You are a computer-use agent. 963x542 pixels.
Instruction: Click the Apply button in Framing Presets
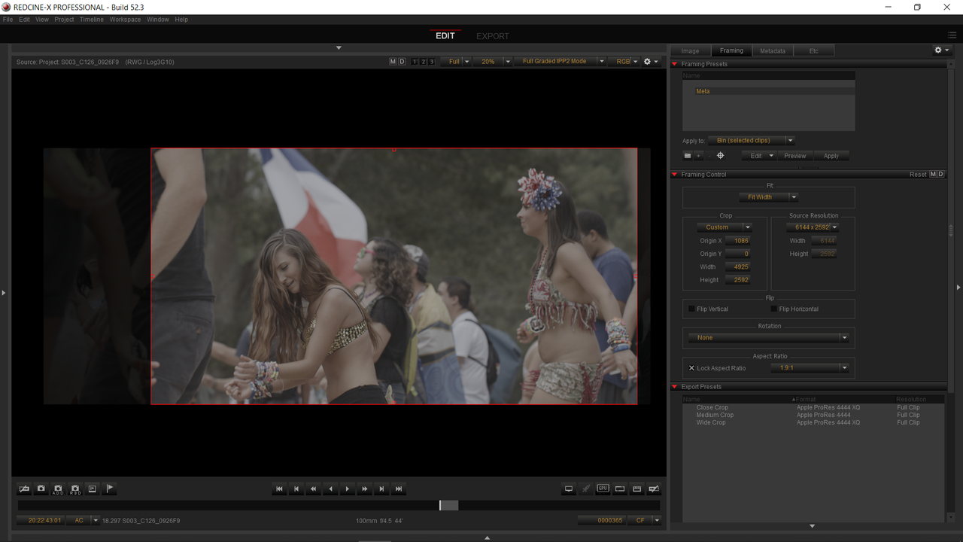[x=831, y=156]
